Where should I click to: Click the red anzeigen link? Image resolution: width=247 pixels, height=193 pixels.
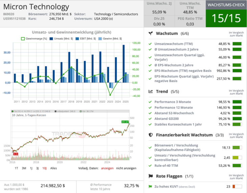pyautogui.click(x=107, y=168)
